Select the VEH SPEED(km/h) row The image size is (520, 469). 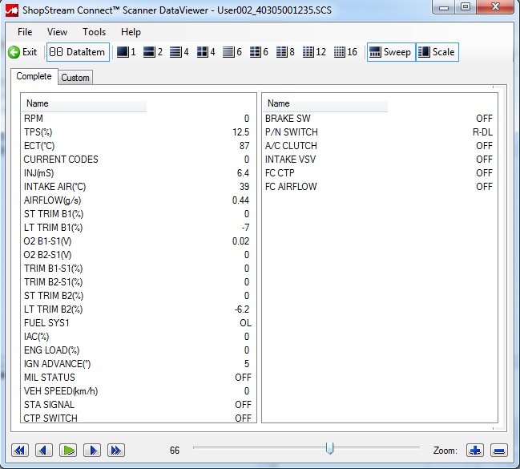[139, 391]
